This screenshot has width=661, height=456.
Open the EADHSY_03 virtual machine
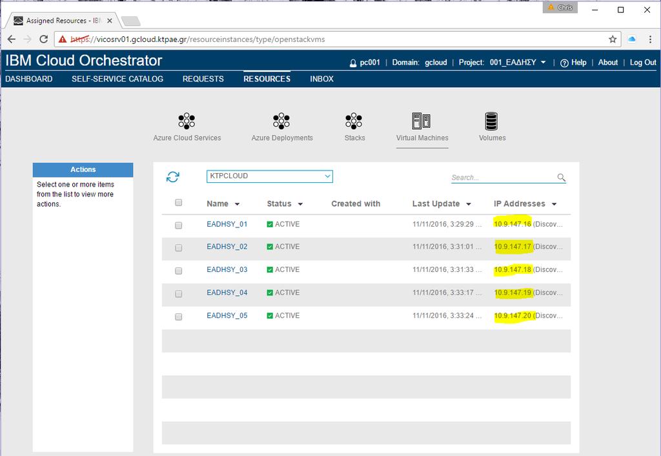(x=227, y=269)
